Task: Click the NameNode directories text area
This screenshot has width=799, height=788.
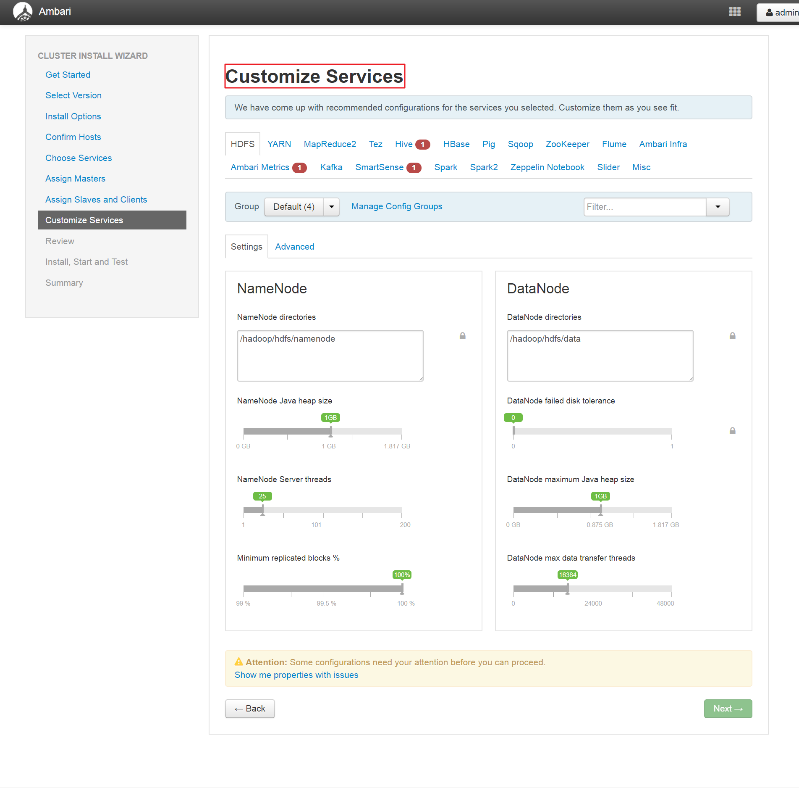Action: (x=330, y=356)
